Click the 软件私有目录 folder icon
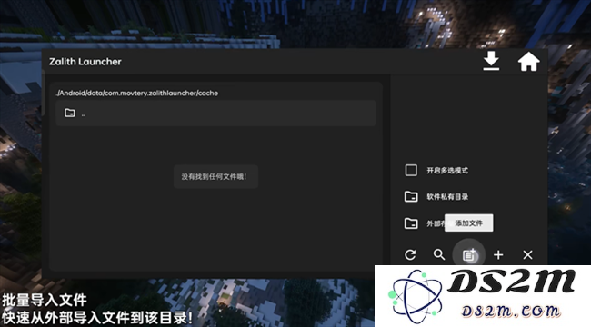The height and width of the screenshot is (327, 591). point(411,196)
